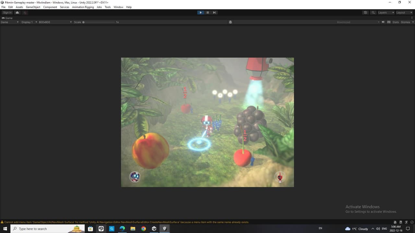Click the debug mode bug icon in the status bar
The height and width of the screenshot is (233, 415).
pyautogui.click(x=395, y=222)
